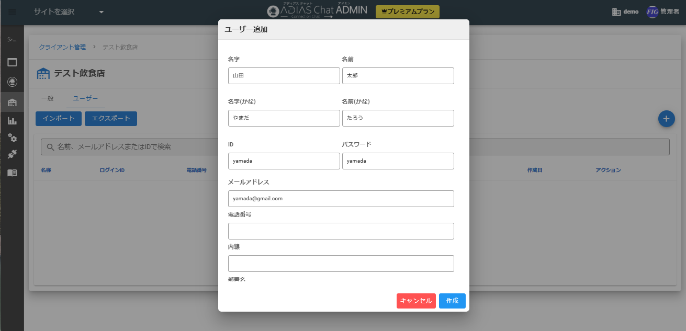
Task: Click the クライアント管理 breadcrumb link
Action: [x=62, y=47]
